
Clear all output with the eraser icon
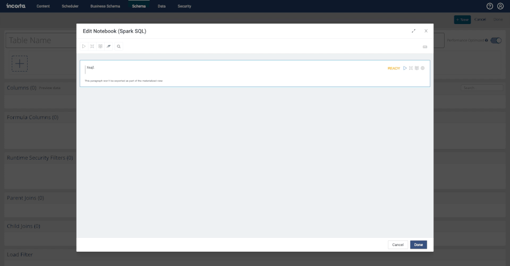coord(109,46)
